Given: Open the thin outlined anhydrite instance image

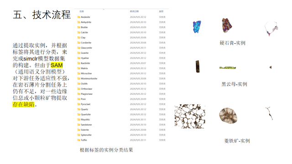Looking at the screenshot, I should click(271, 28).
